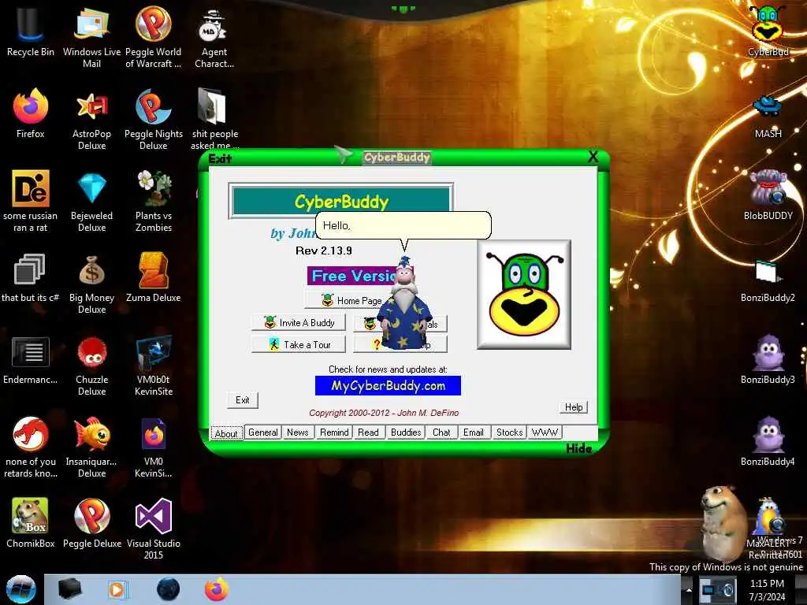Open Insaniquarium Deluxe desktop icon
807x605 pixels.
pyautogui.click(x=91, y=447)
